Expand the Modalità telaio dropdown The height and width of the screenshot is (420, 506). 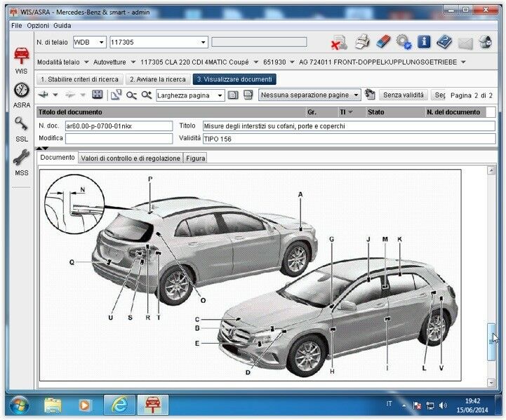pos(86,62)
